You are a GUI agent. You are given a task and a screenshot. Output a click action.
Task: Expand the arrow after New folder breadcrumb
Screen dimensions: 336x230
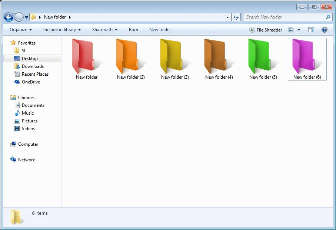[x=70, y=17]
